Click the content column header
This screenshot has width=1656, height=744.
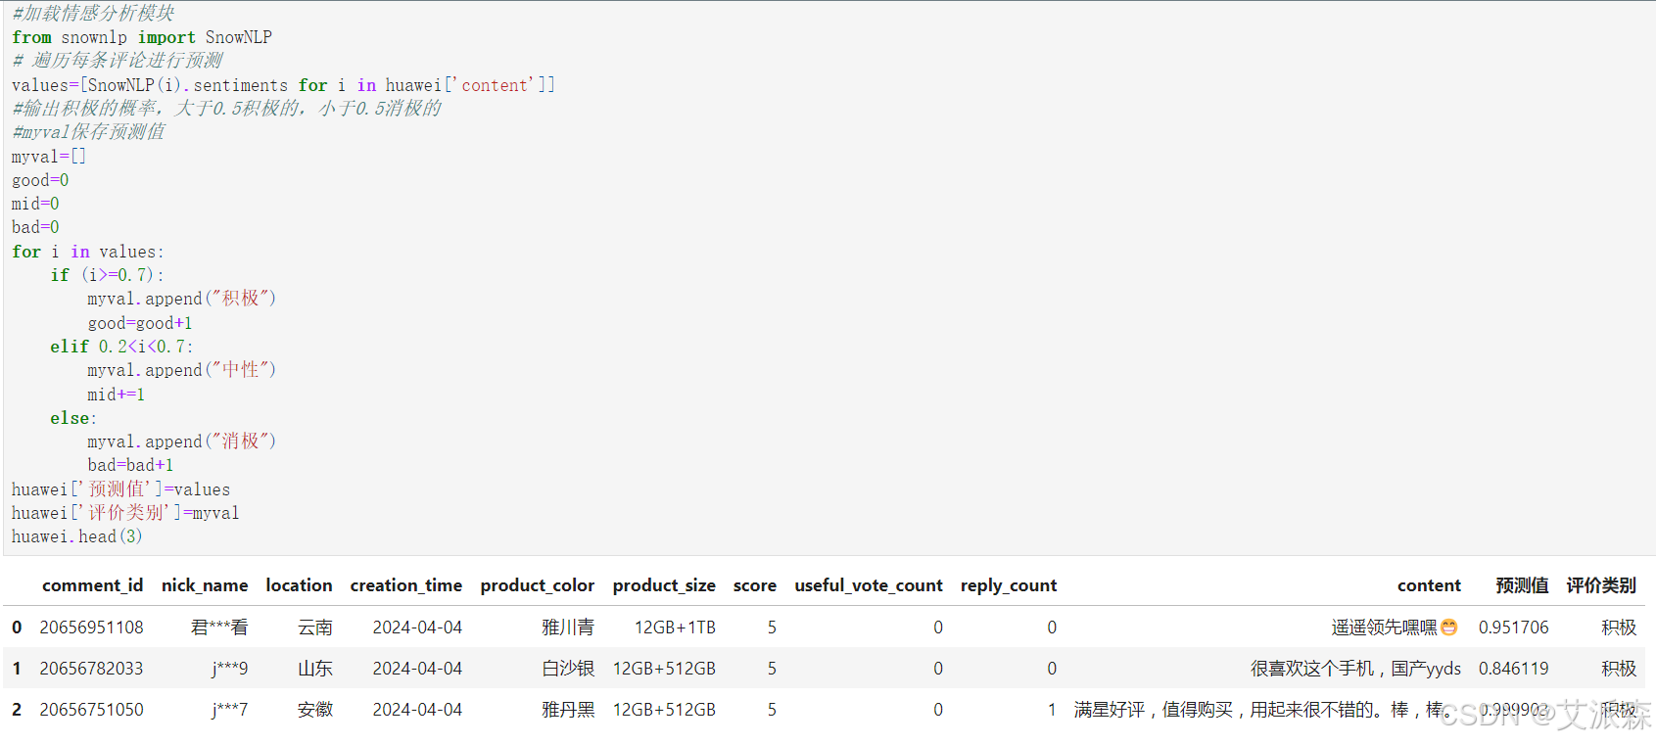click(x=1429, y=585)
